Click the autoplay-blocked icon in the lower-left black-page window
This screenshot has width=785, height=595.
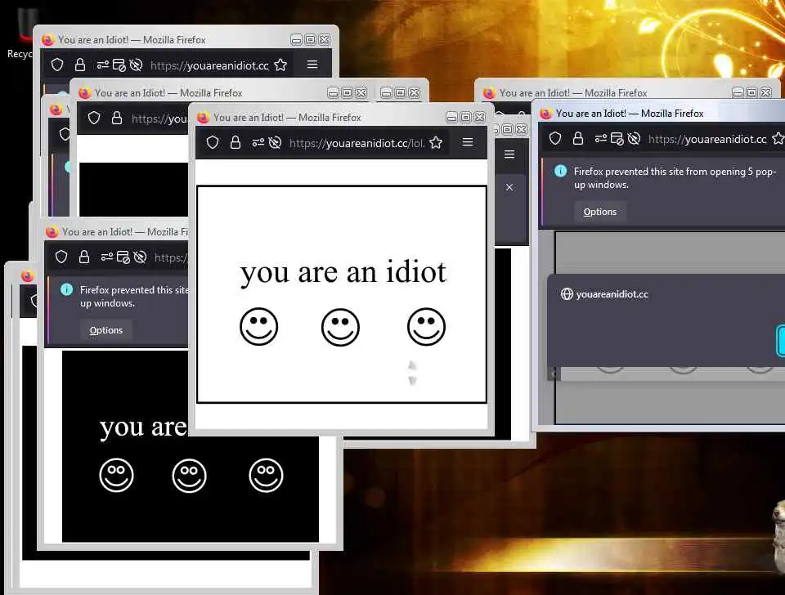(140, 257)
